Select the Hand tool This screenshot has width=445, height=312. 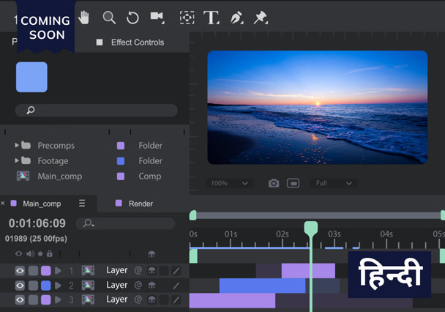(x=83, y=18)
